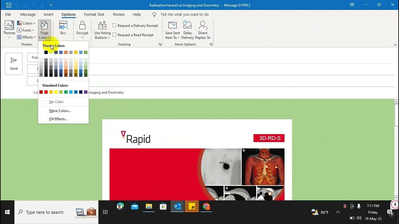
Task: Click Tell me what you want to do
Action: point(185,14)
